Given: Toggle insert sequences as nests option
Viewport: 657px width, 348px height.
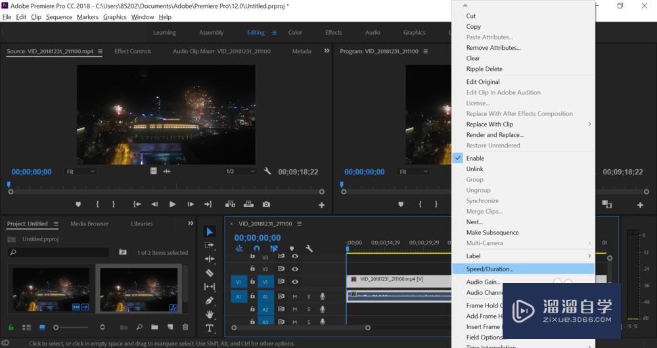Looking at the screenshot, I should (x=239, y=248).
